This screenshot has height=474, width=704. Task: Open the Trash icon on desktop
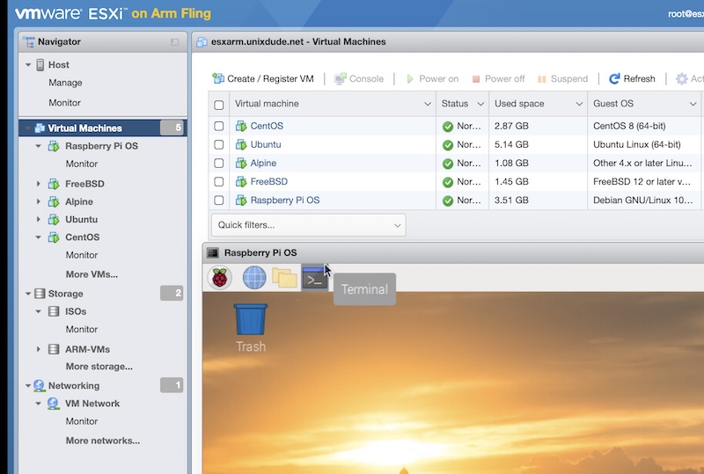click(251, 319)
